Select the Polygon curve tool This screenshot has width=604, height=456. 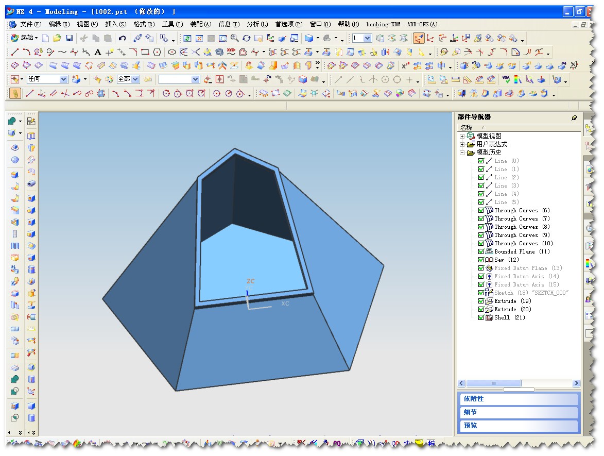(157, 52)
